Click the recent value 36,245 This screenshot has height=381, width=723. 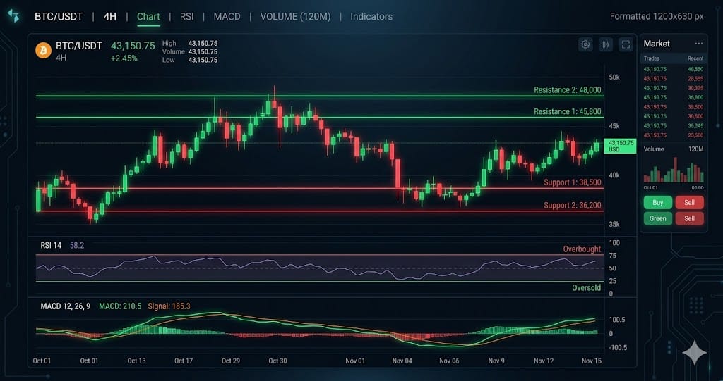pos(695,125)
